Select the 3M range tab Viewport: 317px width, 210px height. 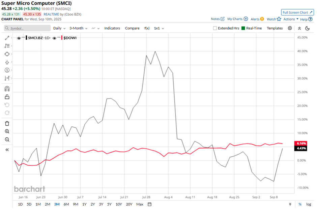(57, 204)
